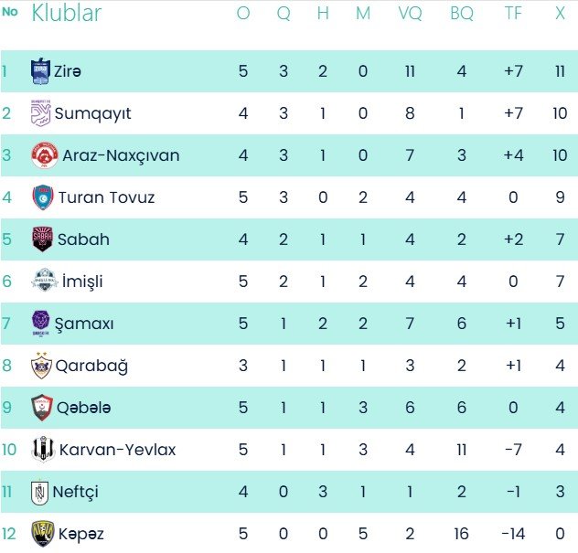
Task: Click Zirə's 11 points value
Action: pyautogui.click(x=560, y=71)
